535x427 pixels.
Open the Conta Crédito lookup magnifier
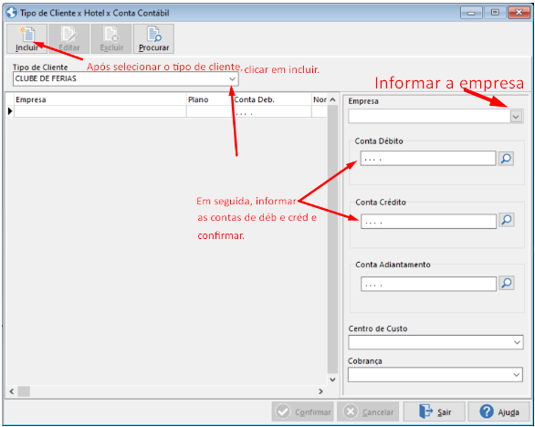point(507,220)
